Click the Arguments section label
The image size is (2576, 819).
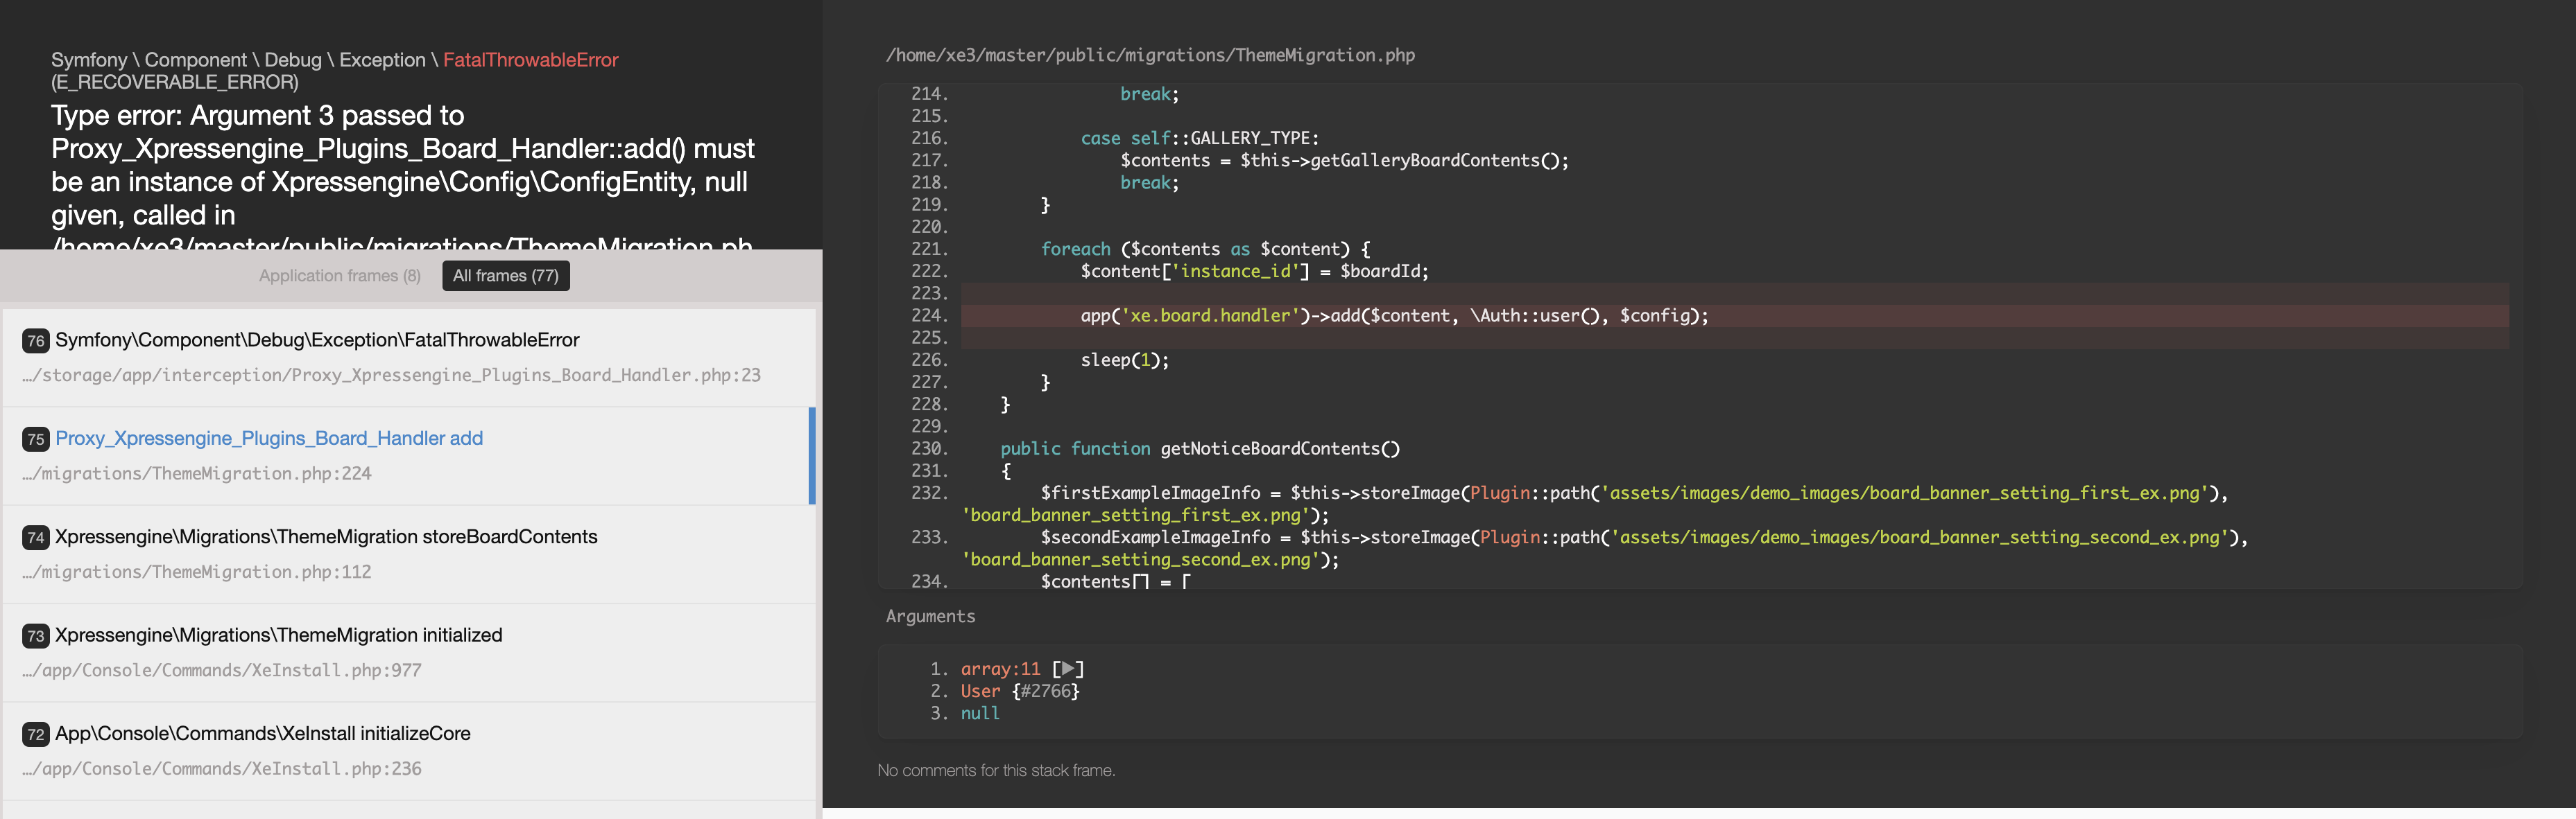[930, 616]
